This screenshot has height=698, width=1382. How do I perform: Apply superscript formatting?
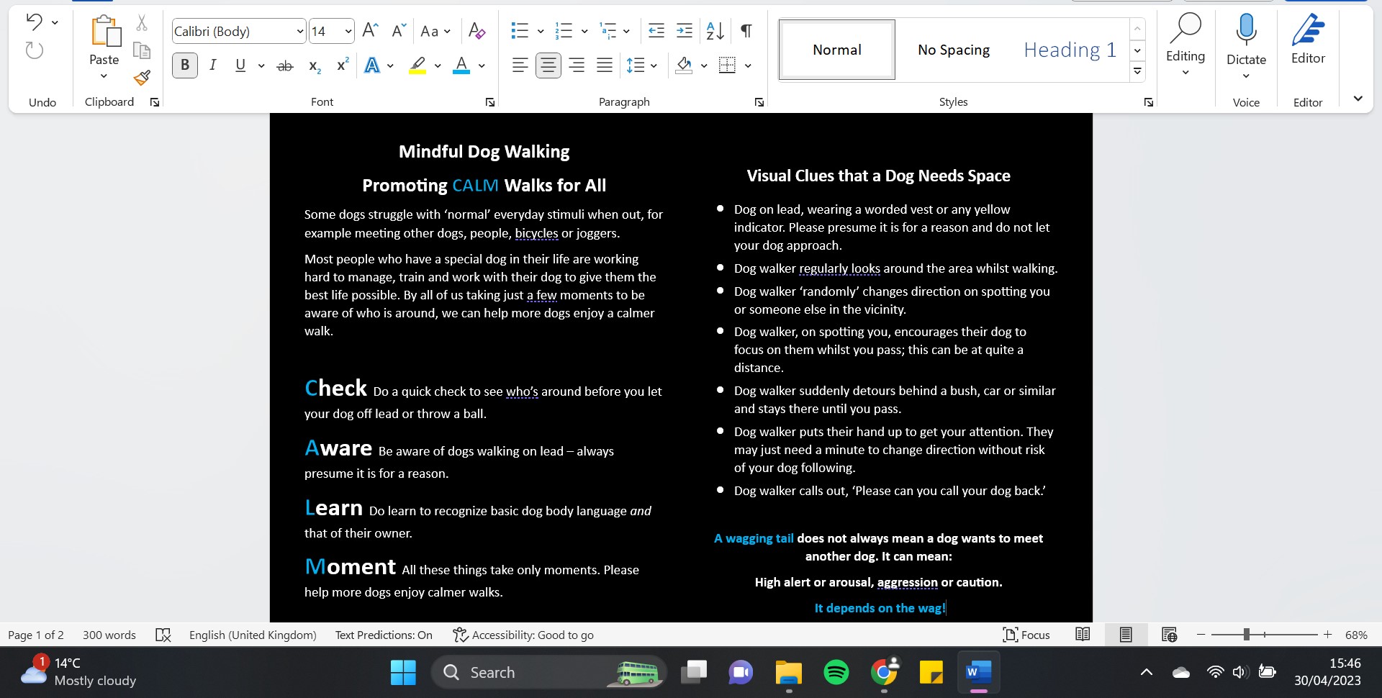tap(343, 65)
